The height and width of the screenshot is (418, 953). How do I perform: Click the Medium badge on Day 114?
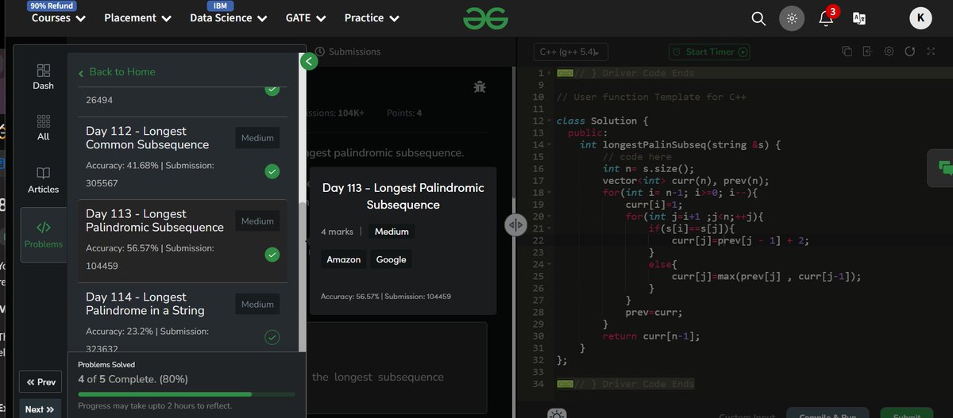[257, 305]
